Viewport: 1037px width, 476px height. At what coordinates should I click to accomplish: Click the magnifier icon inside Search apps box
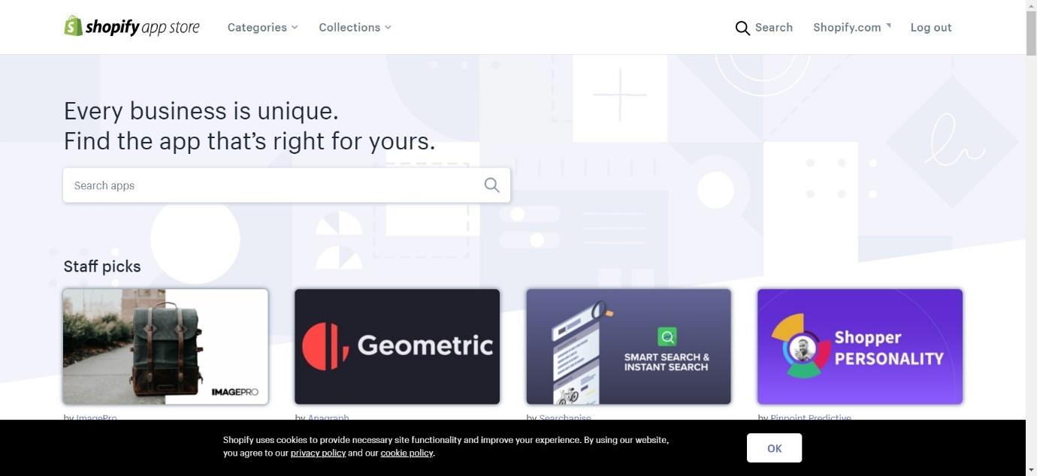pyautogui.click(x=491, y=185)
